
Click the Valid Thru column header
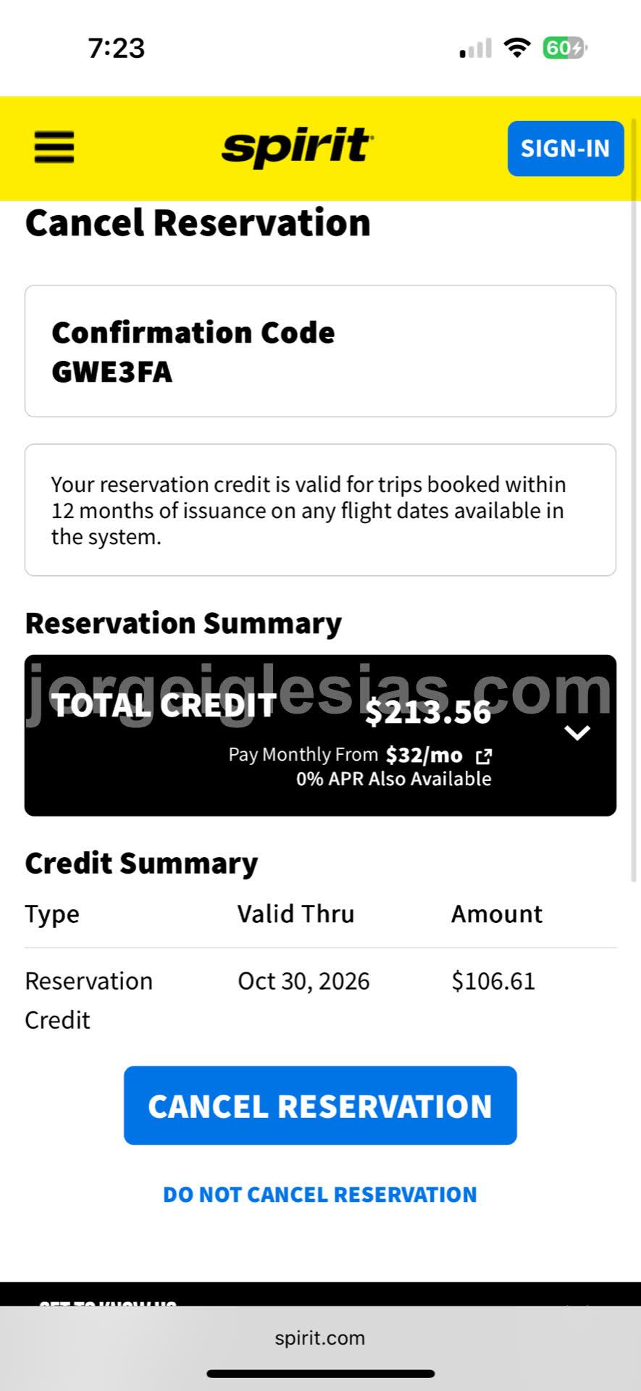tap(296, 914)
